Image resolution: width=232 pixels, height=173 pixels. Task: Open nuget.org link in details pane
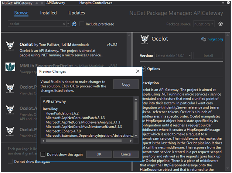point(215,39)
